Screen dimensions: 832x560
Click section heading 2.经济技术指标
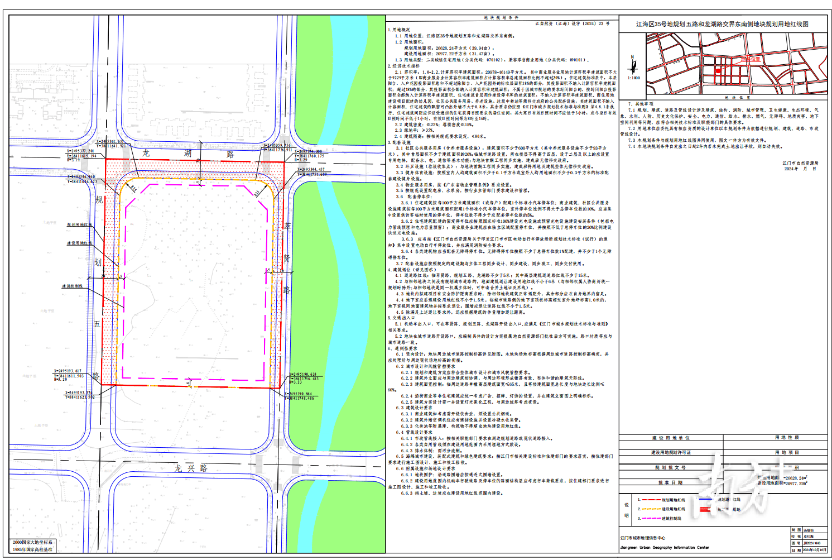403,66
